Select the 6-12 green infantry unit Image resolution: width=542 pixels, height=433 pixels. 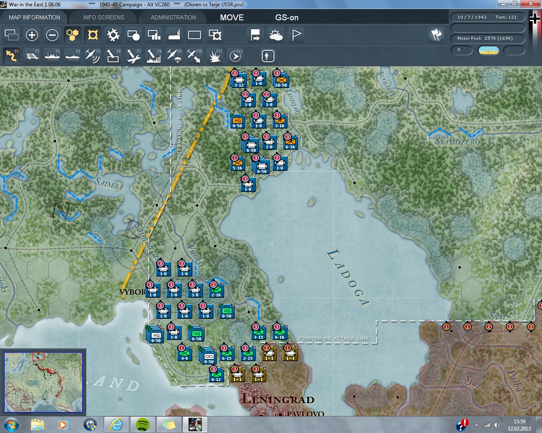(x=216, y=375)
